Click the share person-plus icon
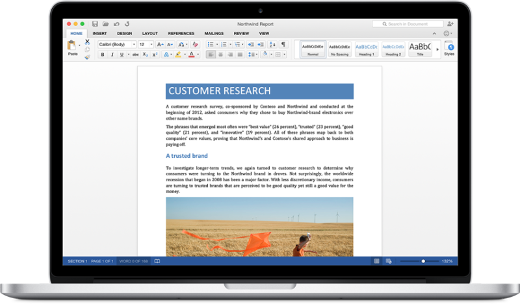The width and height of the screenshot is (520, 304). pyautogui.click(x=450, y=24)
